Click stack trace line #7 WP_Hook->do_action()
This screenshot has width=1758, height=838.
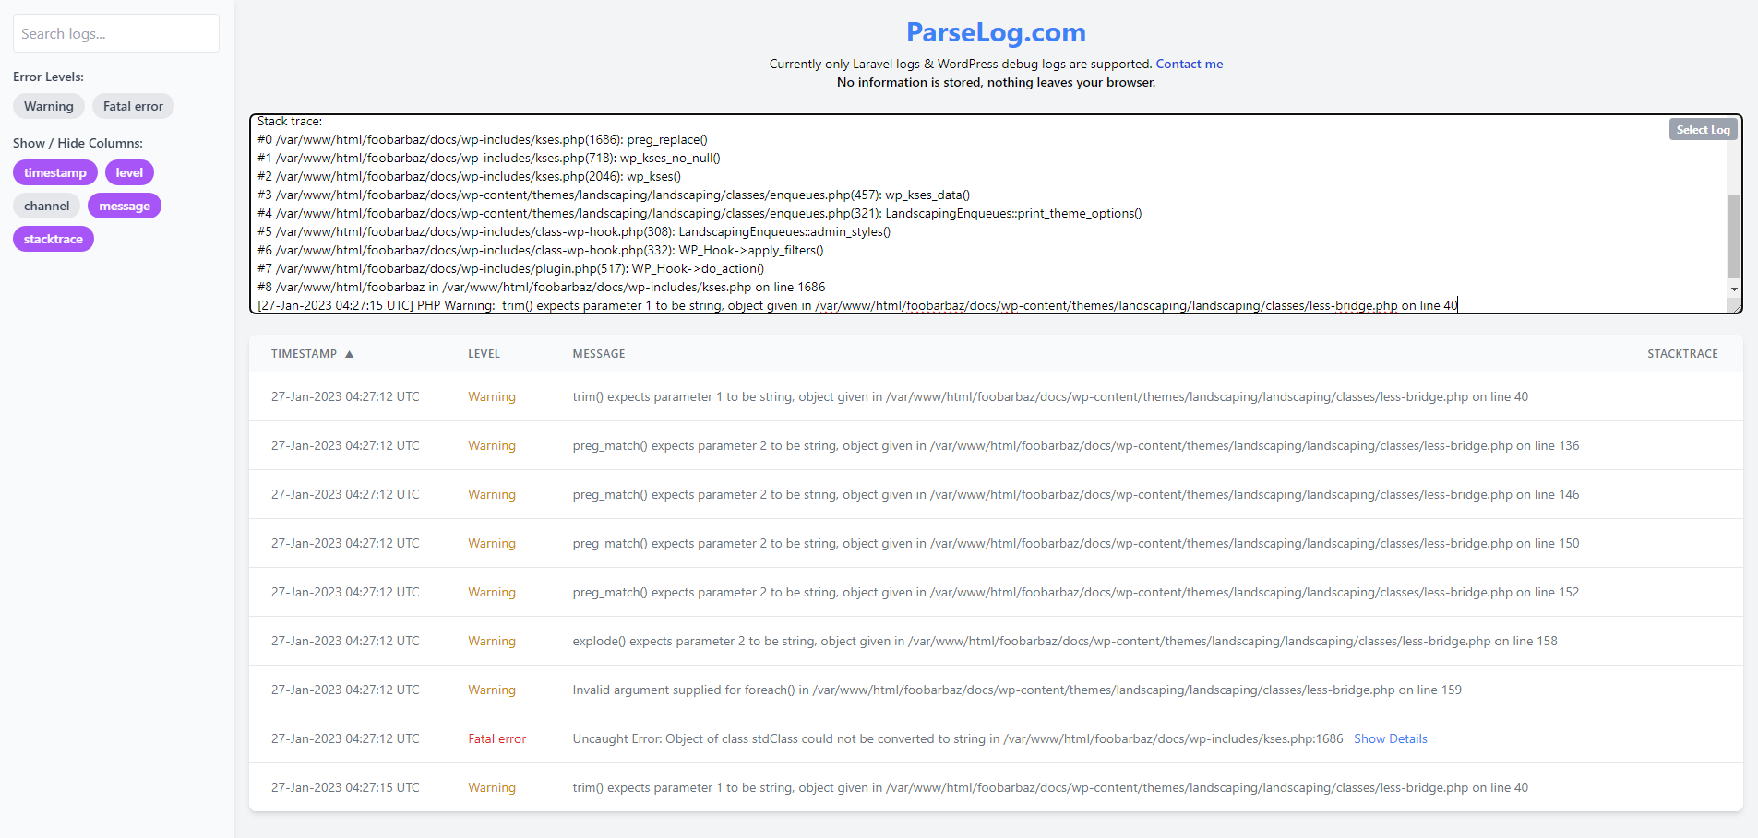pos(510,268)
